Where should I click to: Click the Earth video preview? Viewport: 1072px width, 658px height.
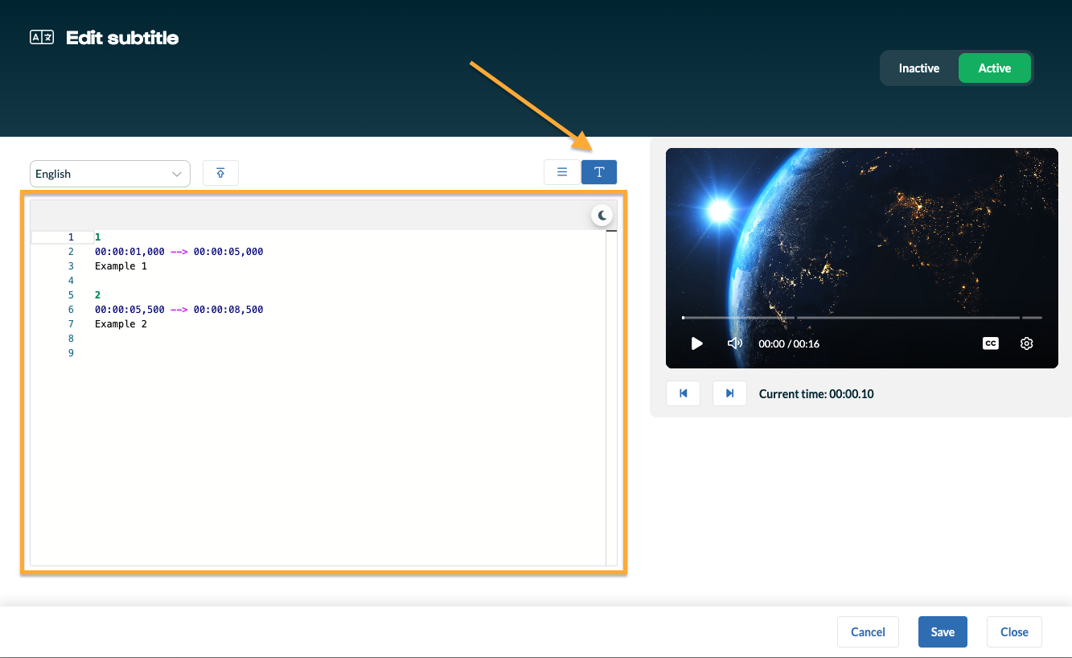click(862, 258)
